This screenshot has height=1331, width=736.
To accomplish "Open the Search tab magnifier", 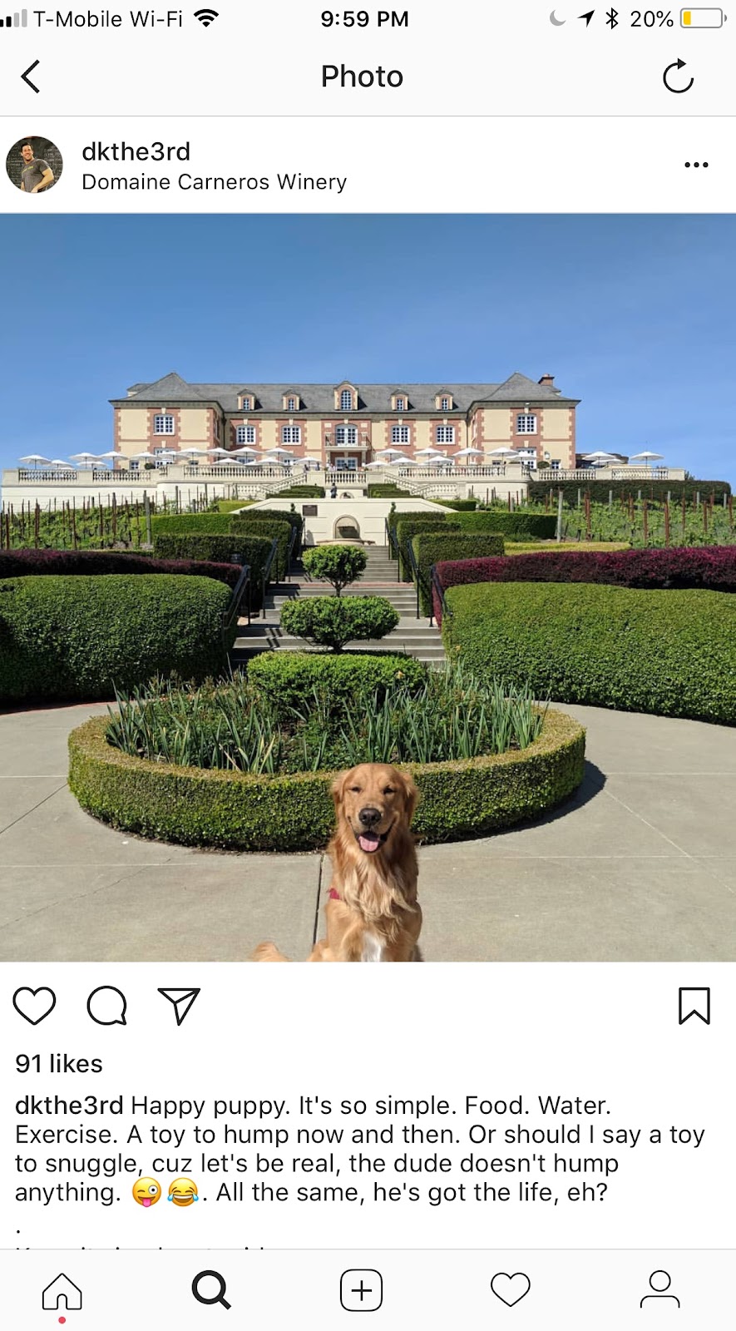I will point(211,1290).
